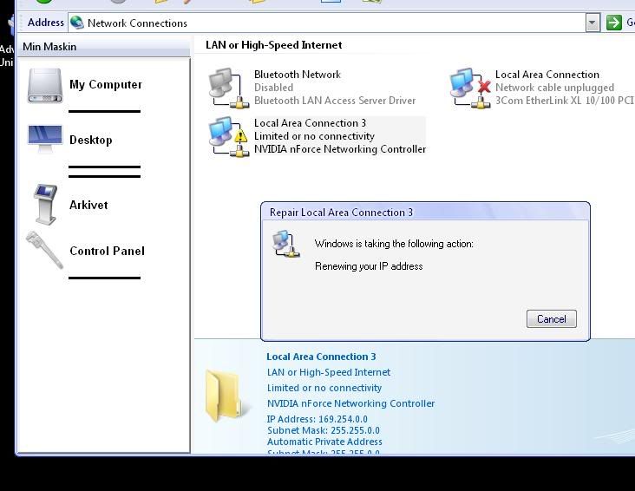
Task: Click 'Automatic Private Address' in details pane
Action: point(324,442)
